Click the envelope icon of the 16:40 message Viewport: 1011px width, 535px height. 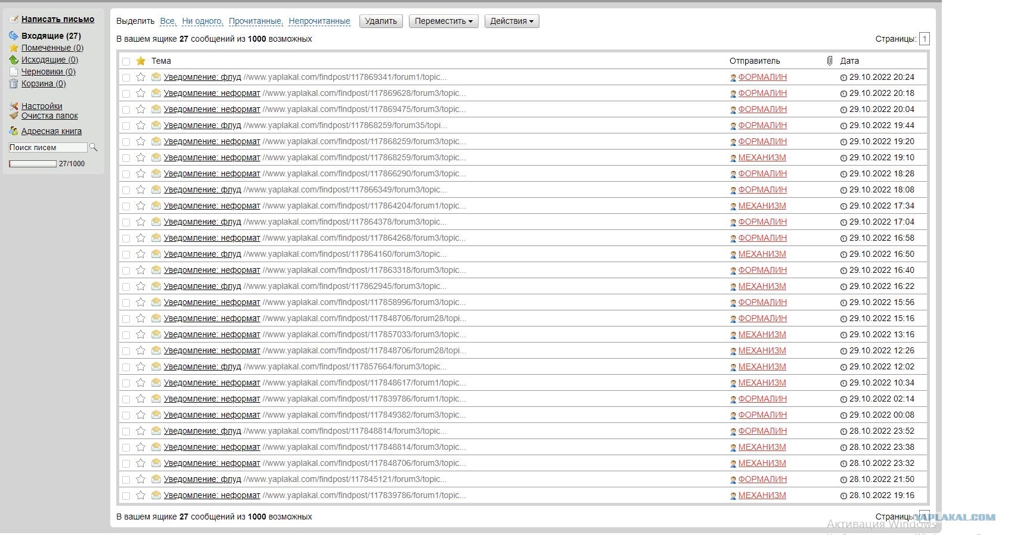coord(156,270)
